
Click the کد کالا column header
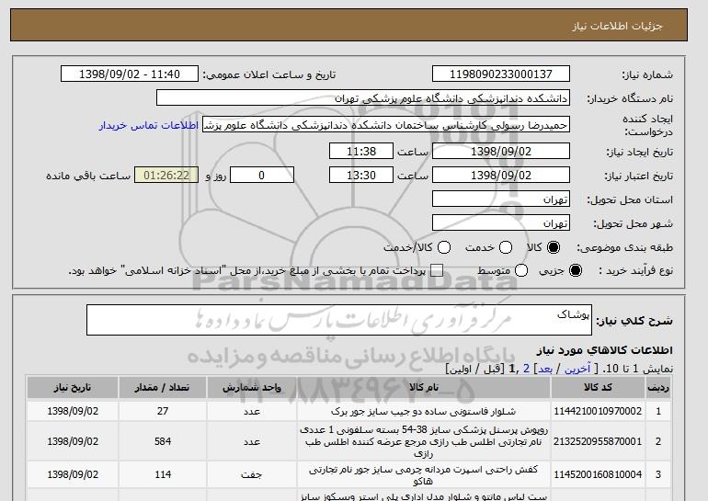[x=598, y=388]
